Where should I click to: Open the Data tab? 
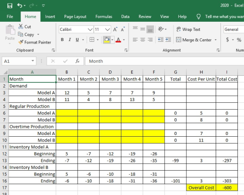tap(125, 17)
